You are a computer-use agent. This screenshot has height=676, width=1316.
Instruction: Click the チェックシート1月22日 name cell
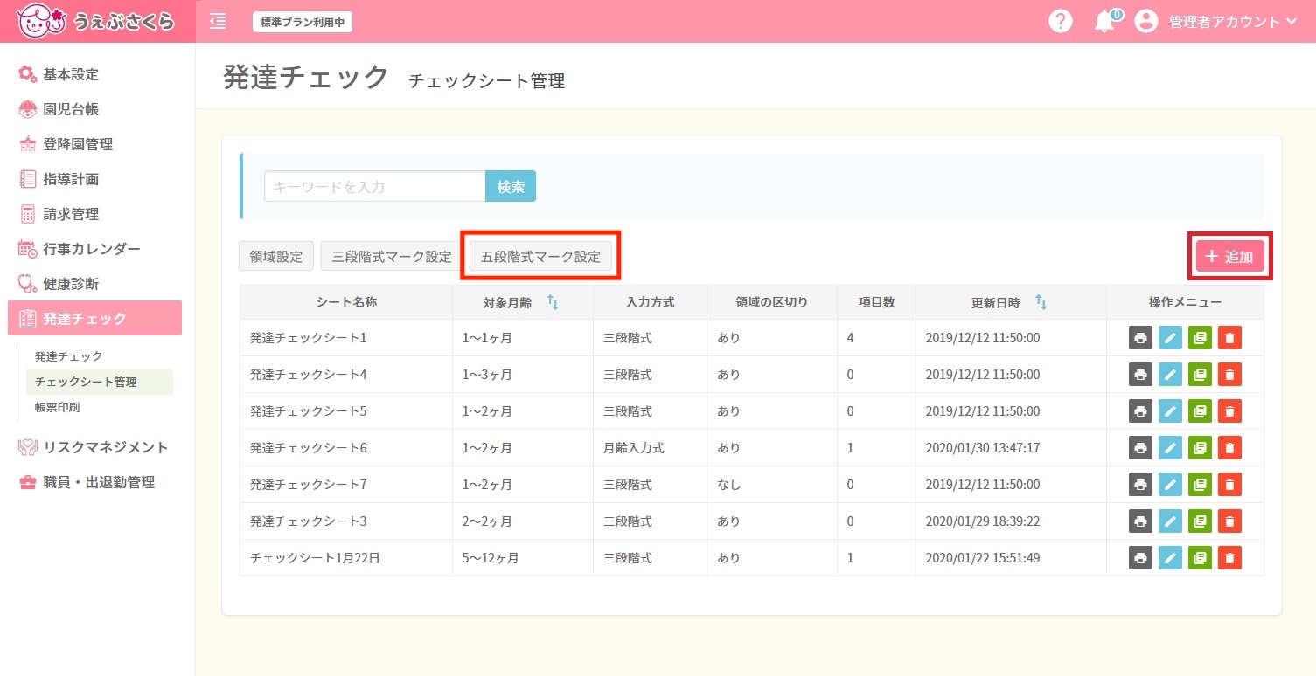click(346, 558)
